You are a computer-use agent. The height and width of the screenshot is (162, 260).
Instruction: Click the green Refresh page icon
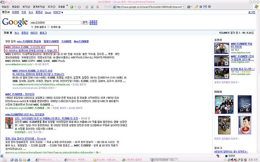pos(92,7)
